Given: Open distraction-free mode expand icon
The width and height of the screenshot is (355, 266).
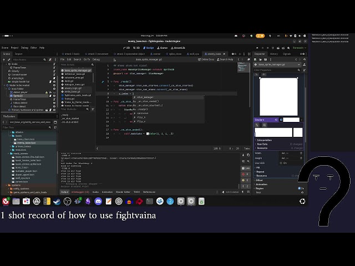Looking at the screenshot, I should click(x=249, y=54).
